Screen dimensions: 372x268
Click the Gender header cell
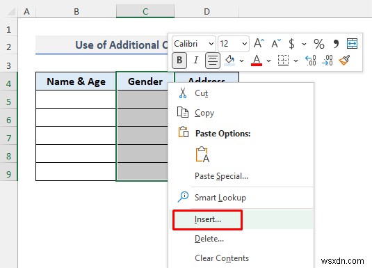[145, 81]
